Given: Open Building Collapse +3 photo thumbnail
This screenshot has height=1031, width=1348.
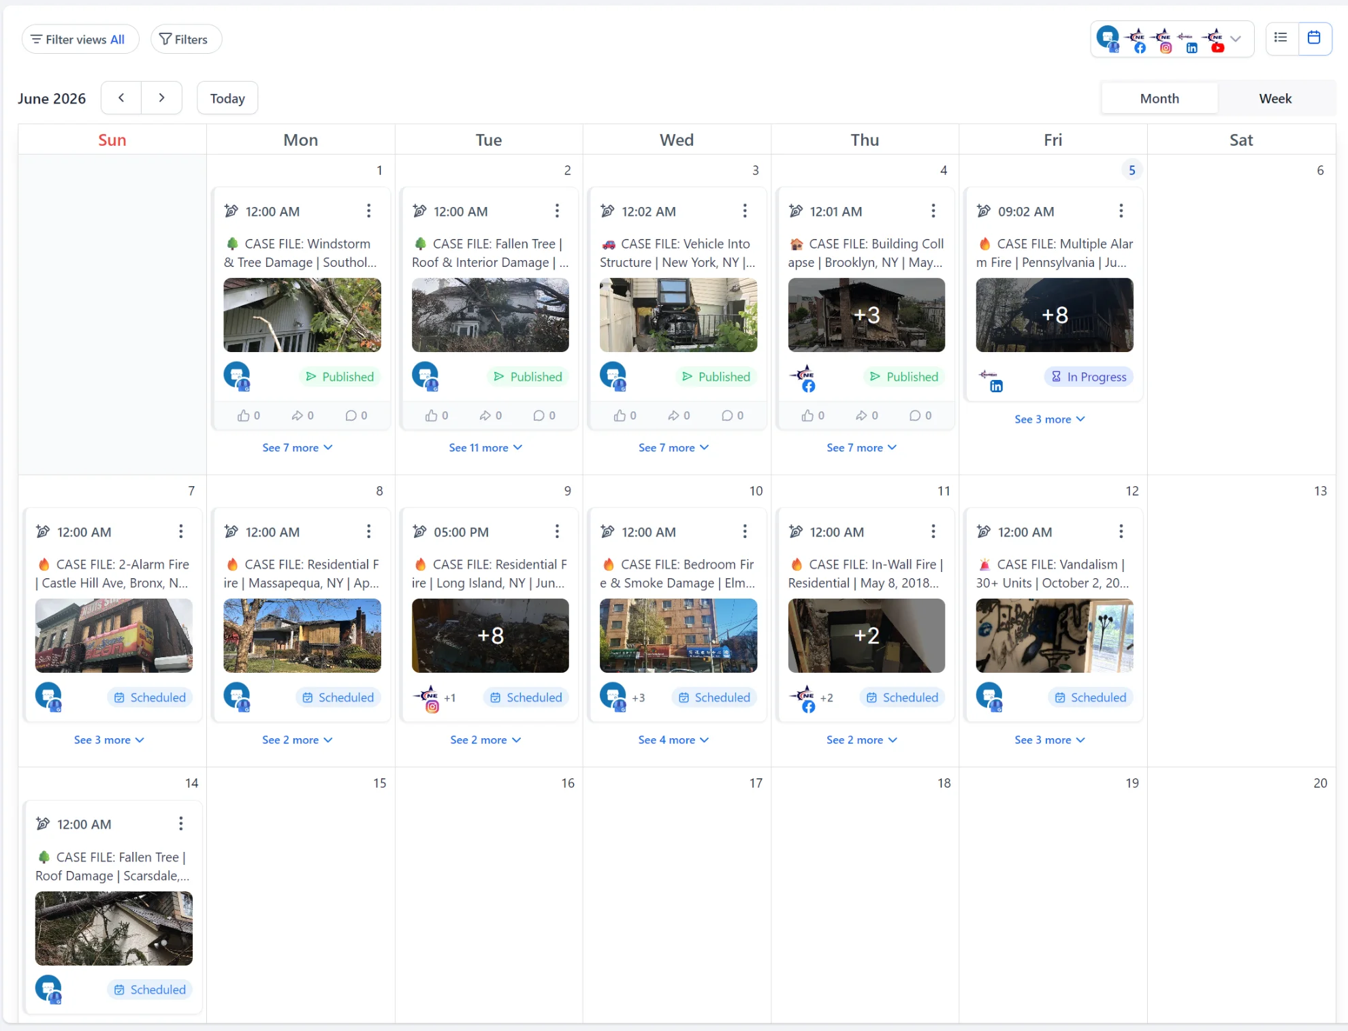Looking at the screenshot, I should (866, 315).
